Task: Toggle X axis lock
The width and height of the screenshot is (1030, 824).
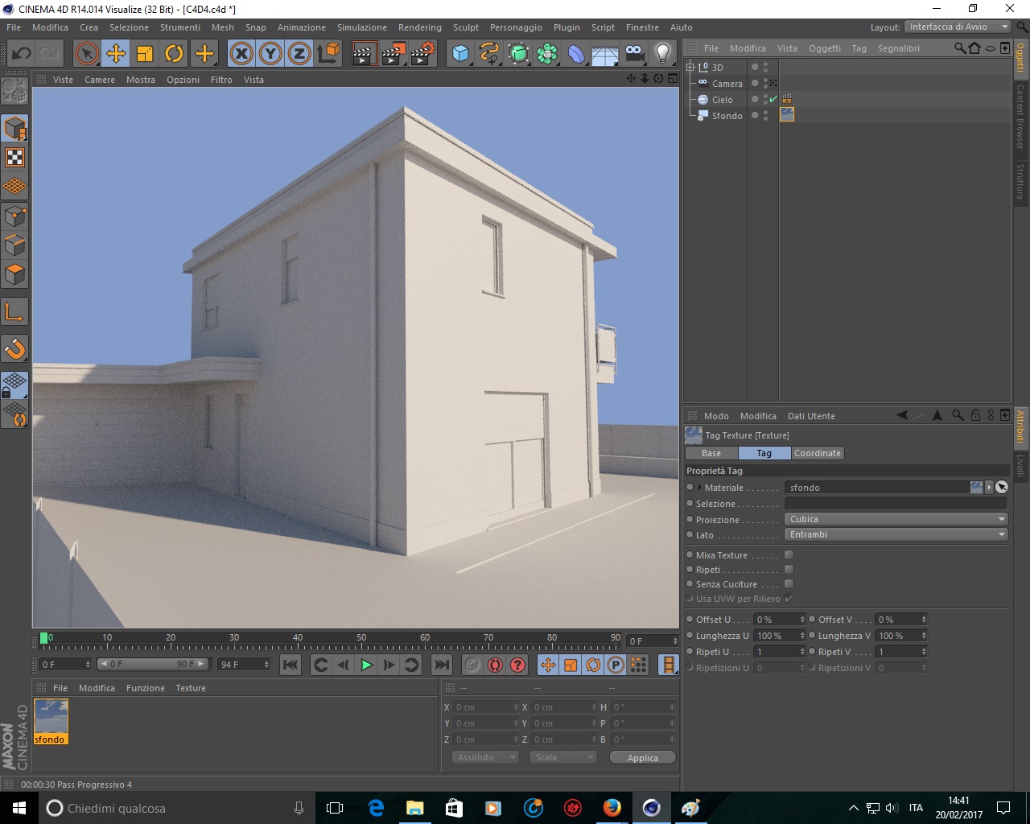Action: (x=241, y=54)
